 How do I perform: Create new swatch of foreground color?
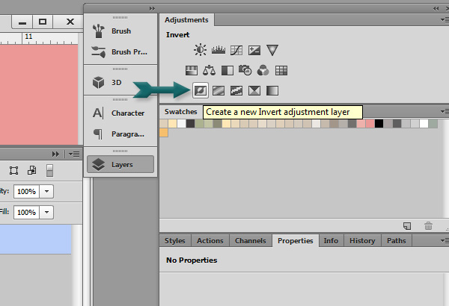407,226
